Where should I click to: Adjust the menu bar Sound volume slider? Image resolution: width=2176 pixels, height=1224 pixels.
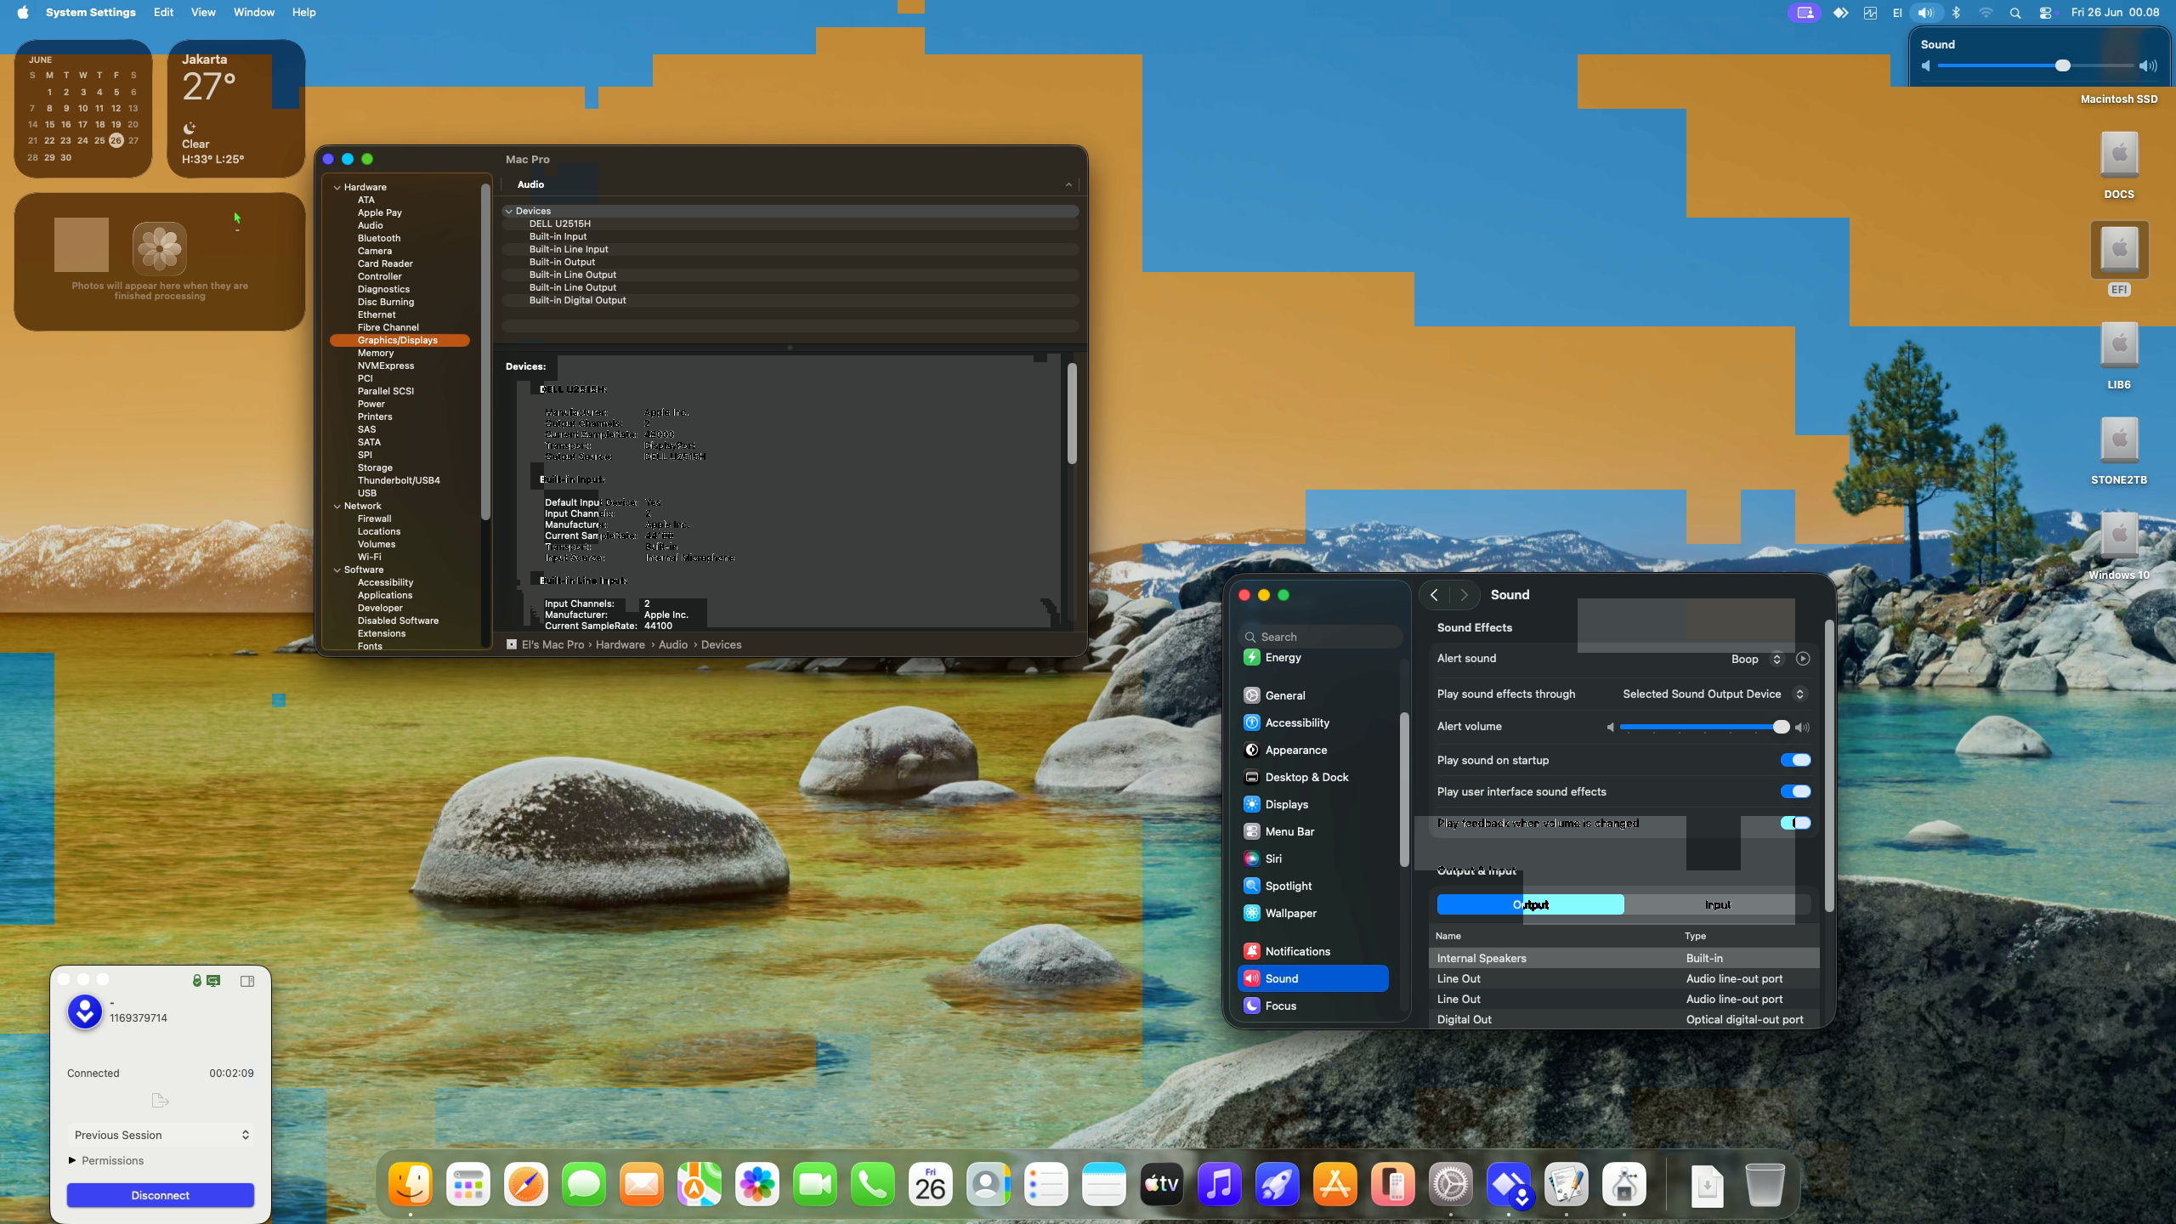(2037, 65)
